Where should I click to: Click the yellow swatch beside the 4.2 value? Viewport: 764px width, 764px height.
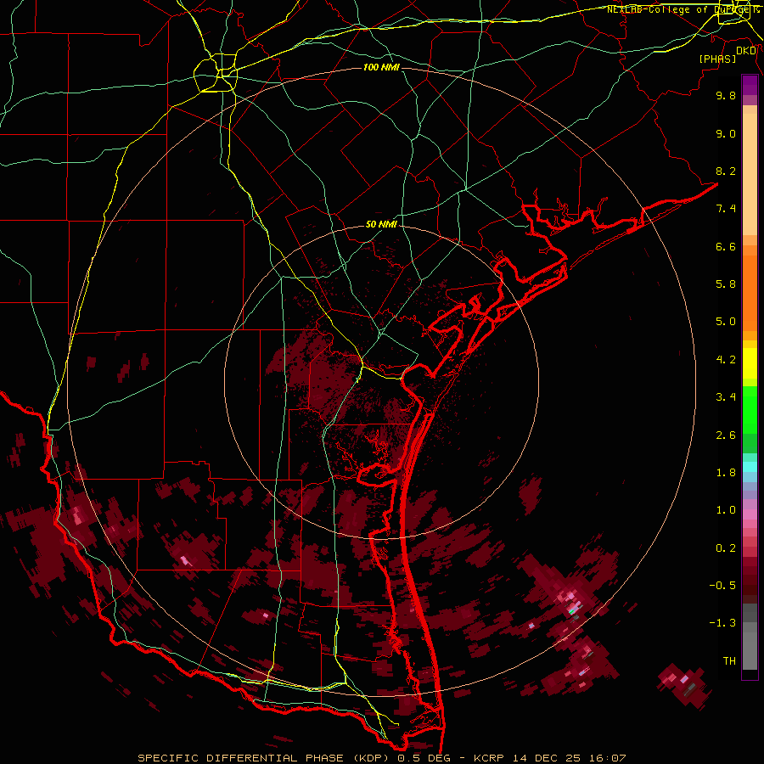(750, 363)
